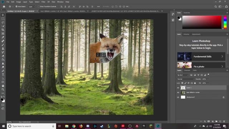Switch to the Libraries tab
229x129 pixels.
click(186, 34)
